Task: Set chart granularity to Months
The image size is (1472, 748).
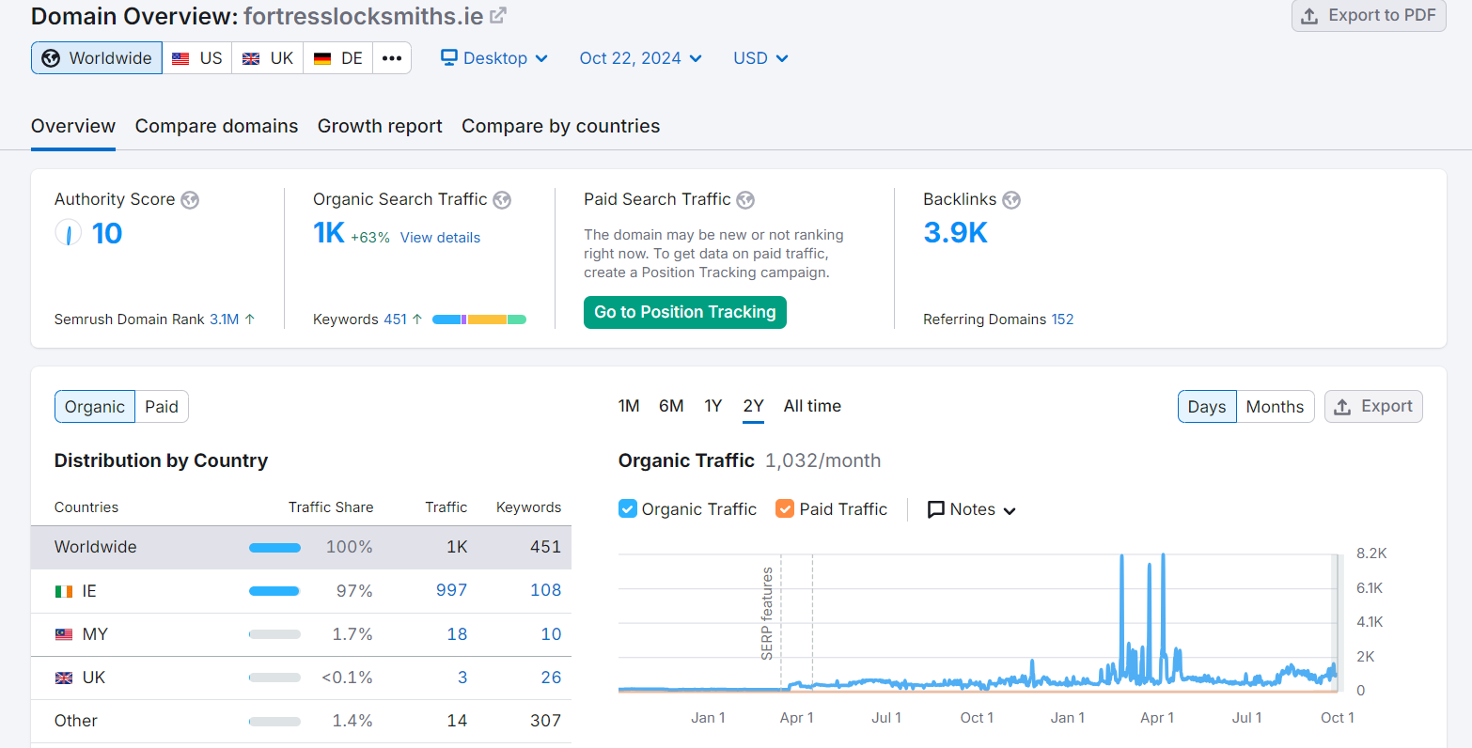Action: (1275, 407)
